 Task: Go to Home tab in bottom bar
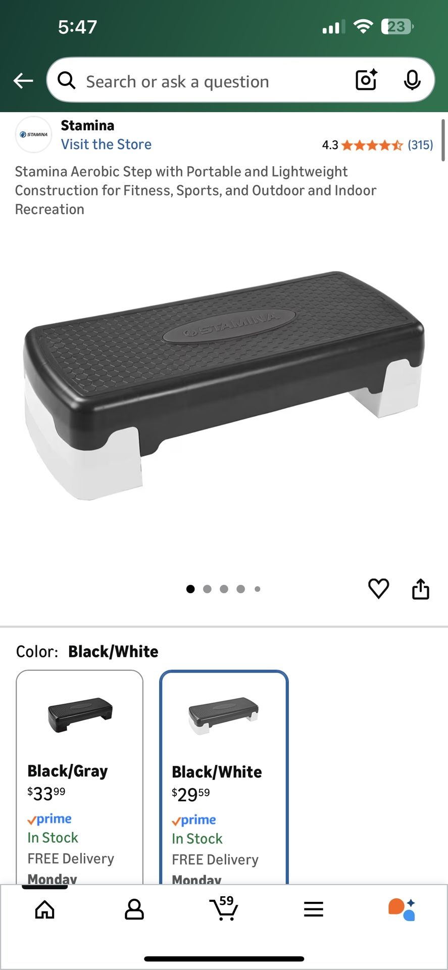pos(44,909)
